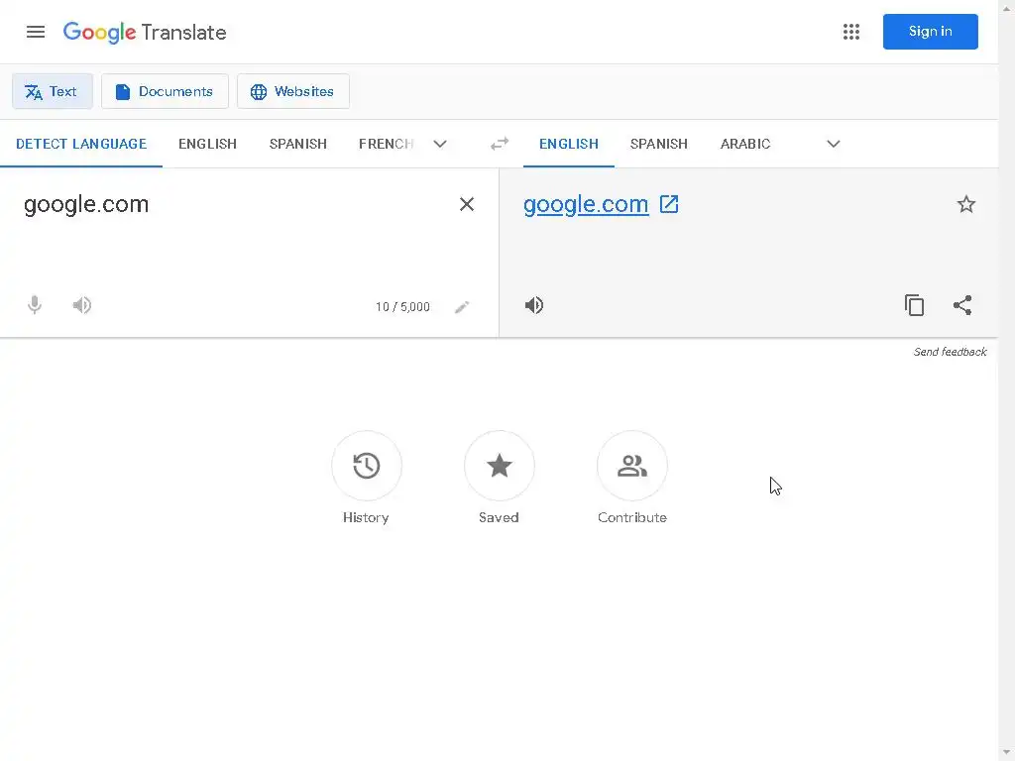This screenshot has height=761, width=1015.
Task: Expand more source languages
Action: click(440, 144)
